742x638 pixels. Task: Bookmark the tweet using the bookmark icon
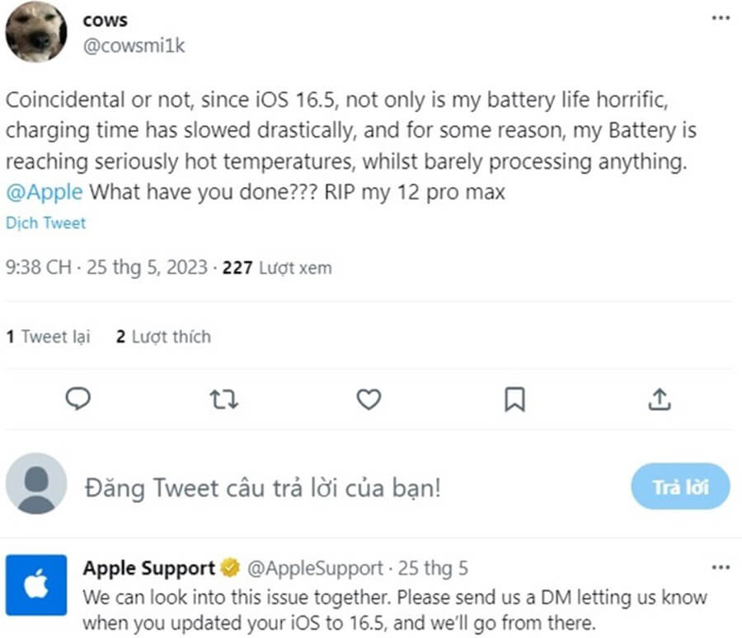[514, 400]
